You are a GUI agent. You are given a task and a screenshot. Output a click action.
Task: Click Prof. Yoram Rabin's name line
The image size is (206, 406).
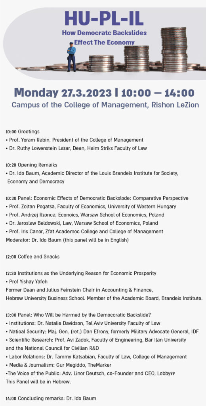point(74,140)
